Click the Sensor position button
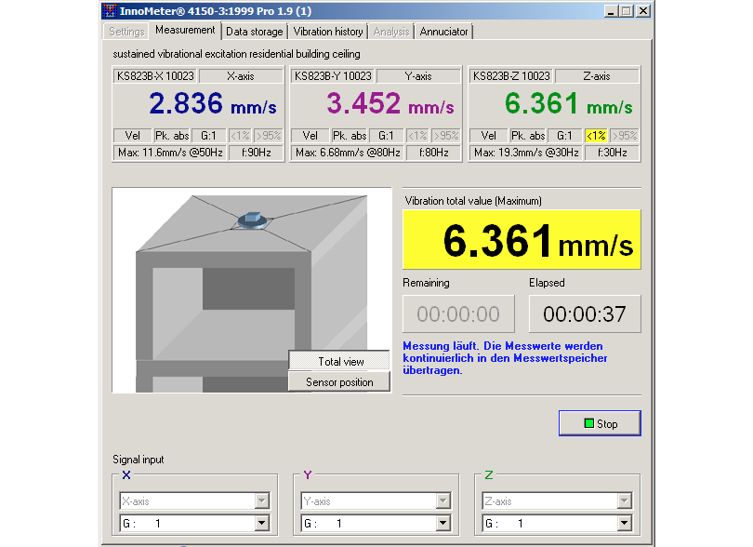753x547 pixels. [340, 382]
